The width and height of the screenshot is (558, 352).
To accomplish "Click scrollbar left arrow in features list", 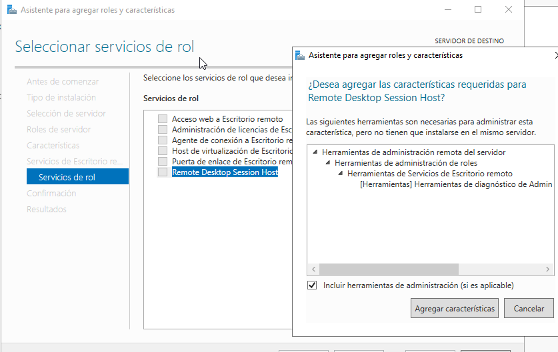I will (313, 269).
